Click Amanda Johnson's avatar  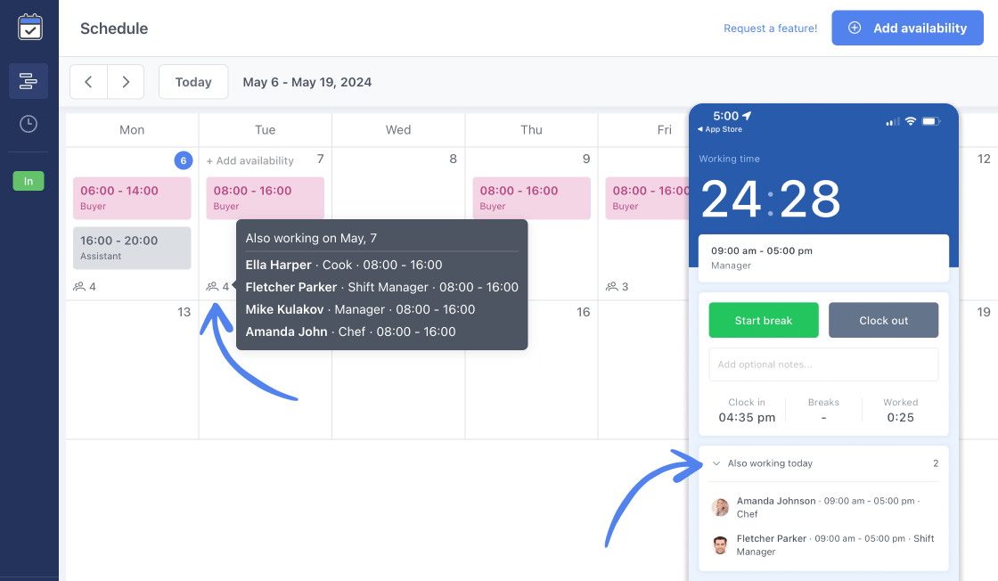(x=720, y=506)
